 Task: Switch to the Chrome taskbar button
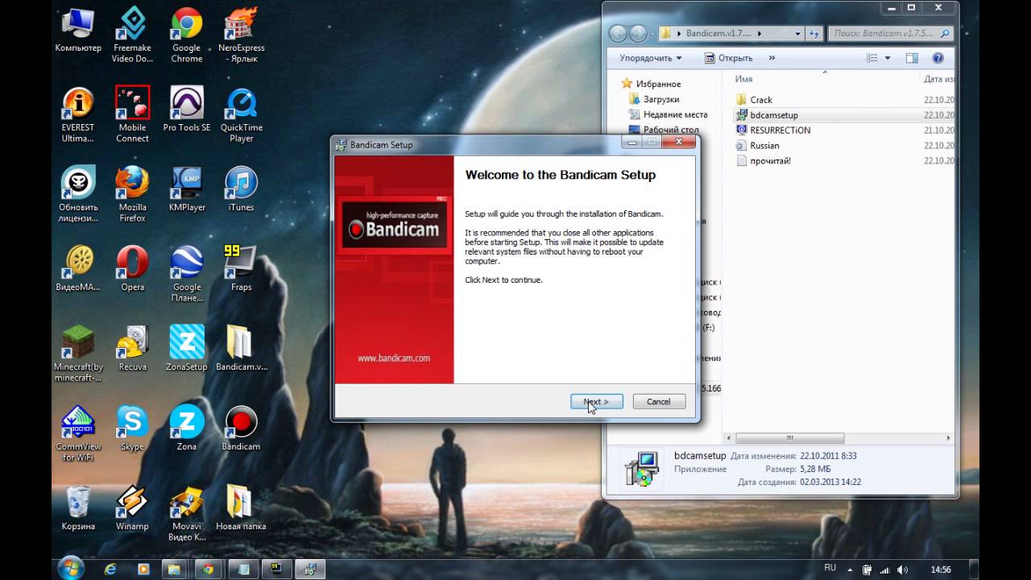click(209, 570)
